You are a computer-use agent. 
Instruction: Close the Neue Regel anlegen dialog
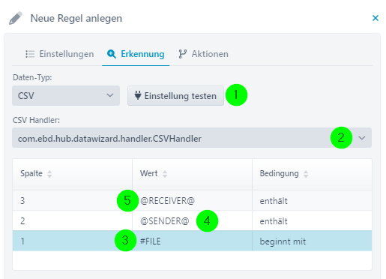[376, 18]
